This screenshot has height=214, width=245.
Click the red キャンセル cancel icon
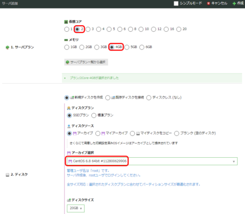(208, 3)
